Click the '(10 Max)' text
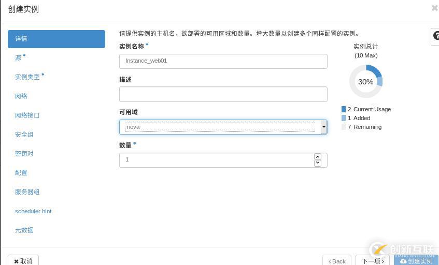This screenshot has width=439, height=265. point(366,55)
